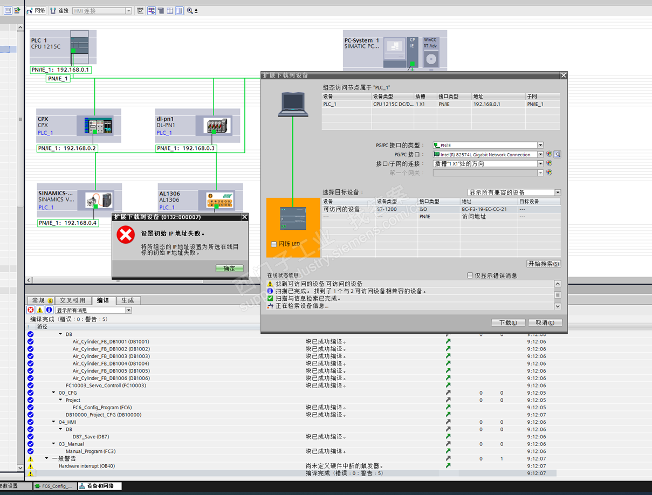Click the shield icon next to 第一个网关
The image size is (652, 495).
click(550, 173)
